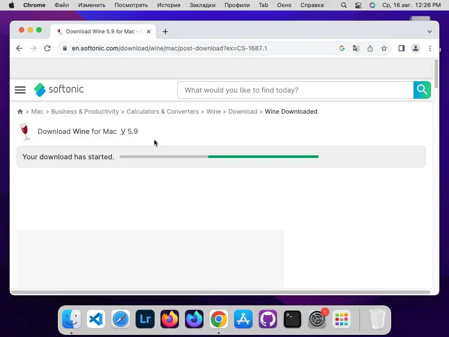Open Spotlight search in menu bar

344,5
